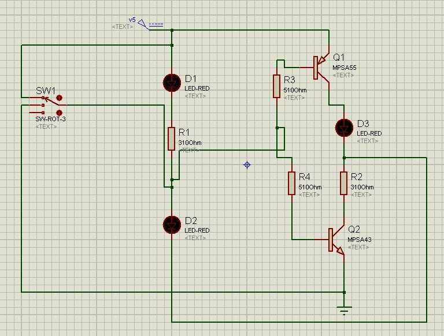
Task: Select the D3 LED-RED component symbol
Action: coord(344,128)
